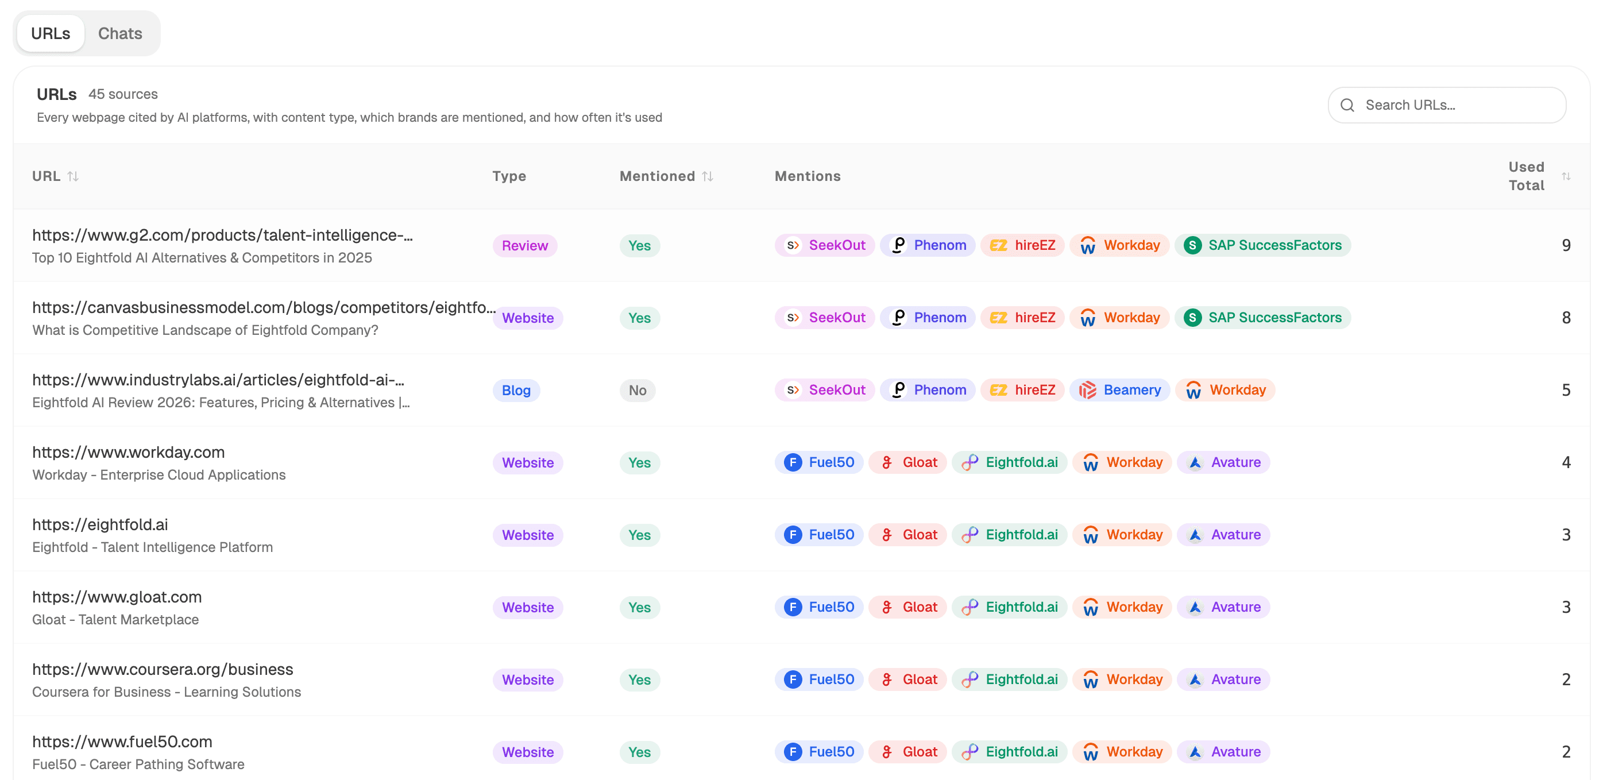The height and width of the screenshot is (780, 1607).
Task: Click the Review type badge
Action: tap(524, 245)
